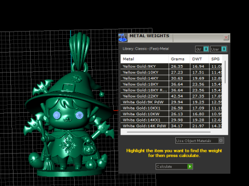Viewport: 249px width, 186px height.
Task: Select the Yellow Gold:14KY row
Action: coord(171,78)
